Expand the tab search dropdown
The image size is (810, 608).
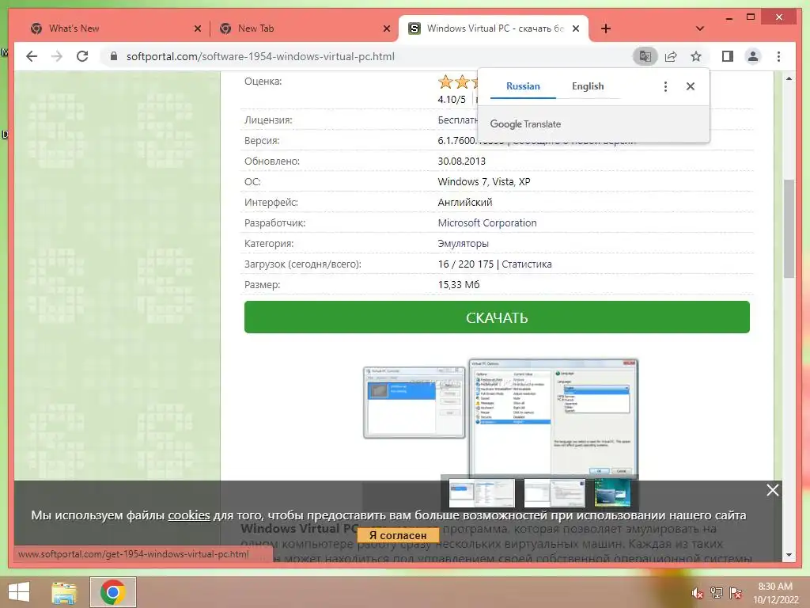(699, 28)
